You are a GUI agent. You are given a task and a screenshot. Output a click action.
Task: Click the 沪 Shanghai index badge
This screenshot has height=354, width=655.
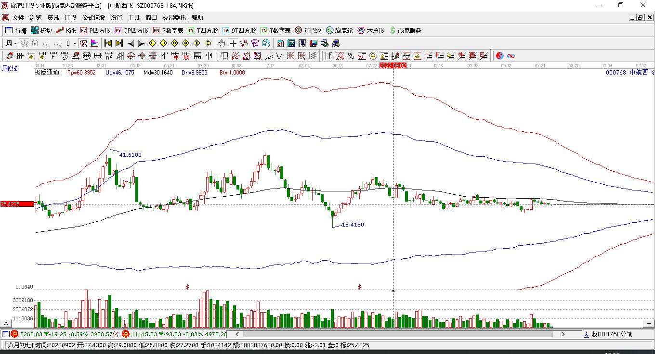point(14,334)
